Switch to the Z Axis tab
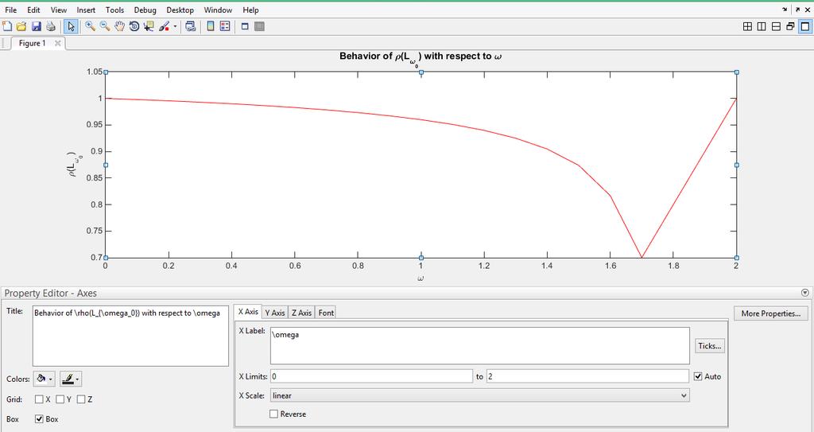Screen dimensions: 814x432 [301, 313]
